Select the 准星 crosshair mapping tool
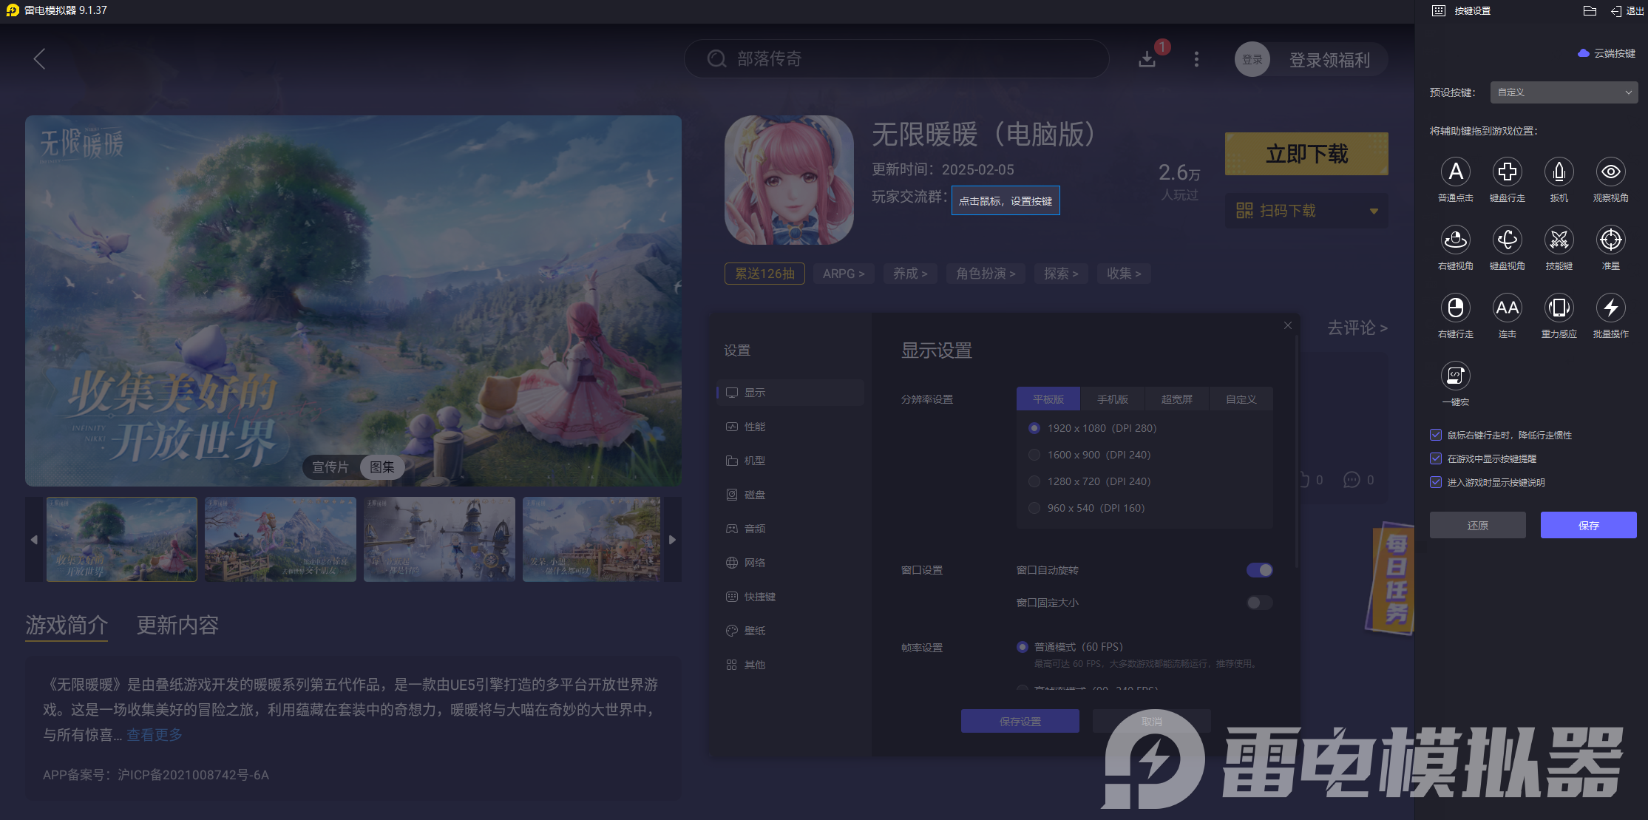1648x820 pixels. tap(1610, 240)
